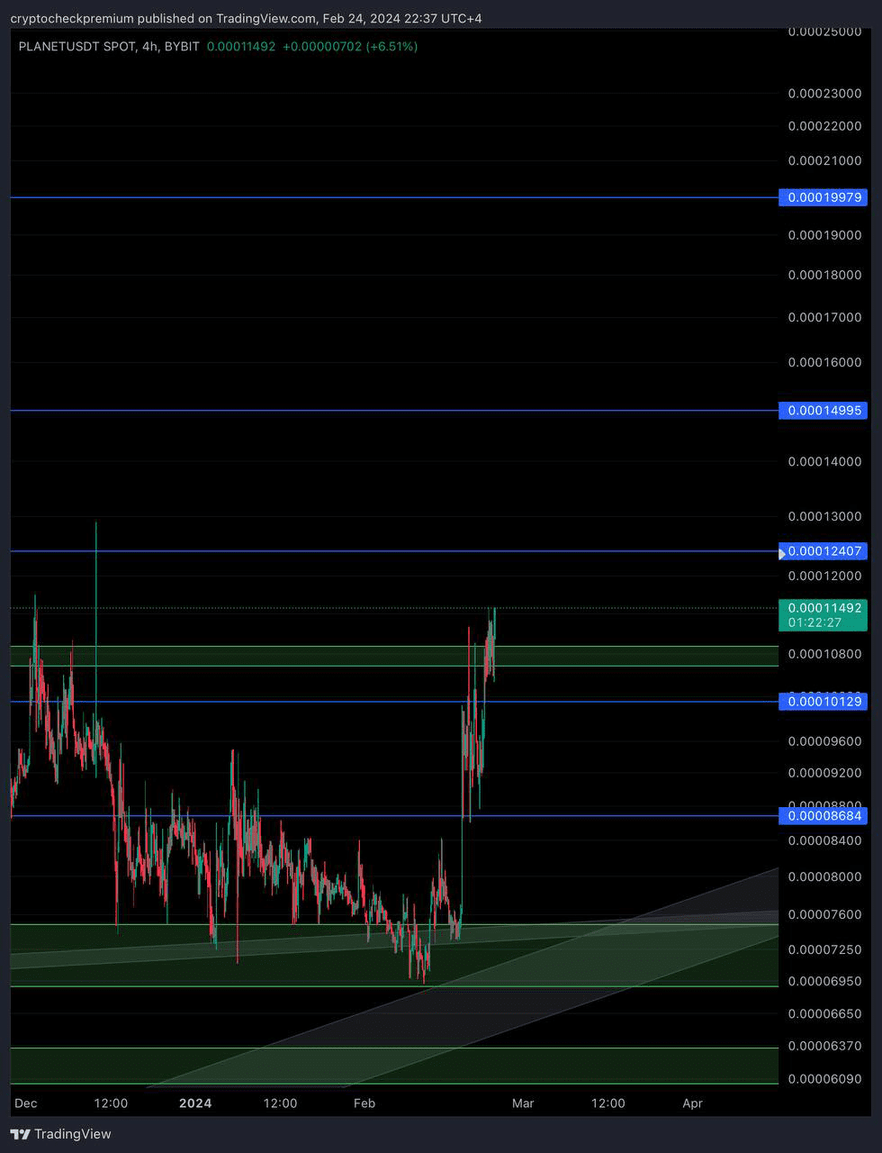The image size is (882, 1153).
Task: Select the 0.00014995 blue price label
Action: (x=824, y=411)
